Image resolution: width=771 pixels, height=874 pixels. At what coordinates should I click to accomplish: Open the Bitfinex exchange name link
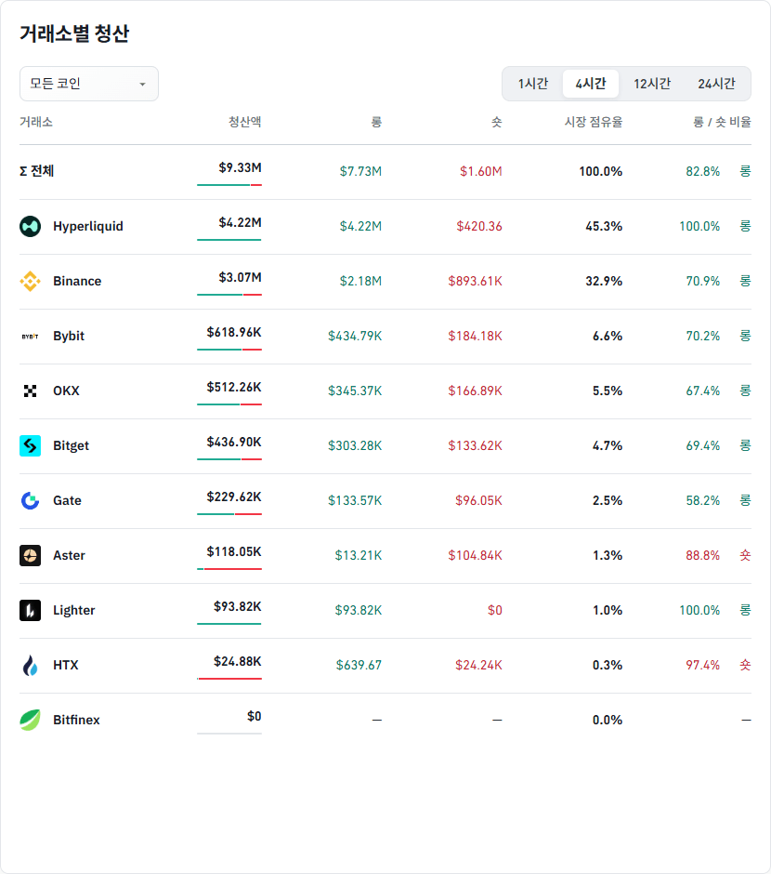tap(76, 721)
